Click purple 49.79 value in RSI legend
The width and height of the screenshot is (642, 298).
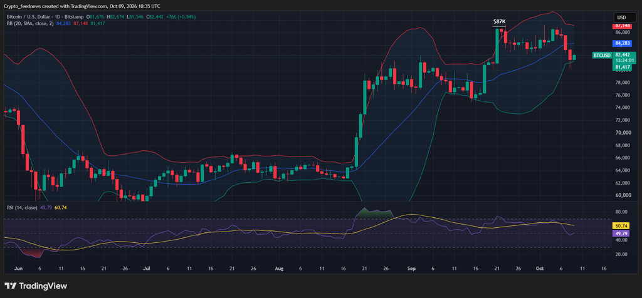click(46, 208)
